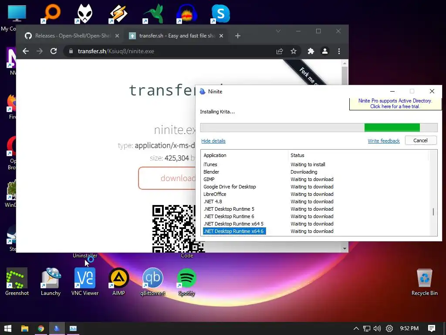446x335 pixels.
Task: Start AIMP from the desktop
Action: (x=118, y=281)
